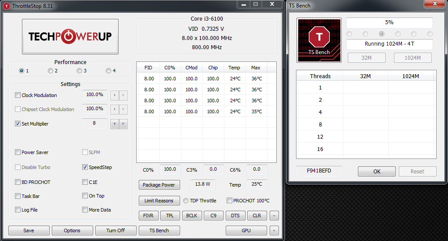Increase Clock Modulation with right arrow
This screenshot has width=448, height=241.
click(x=123, y=95)
